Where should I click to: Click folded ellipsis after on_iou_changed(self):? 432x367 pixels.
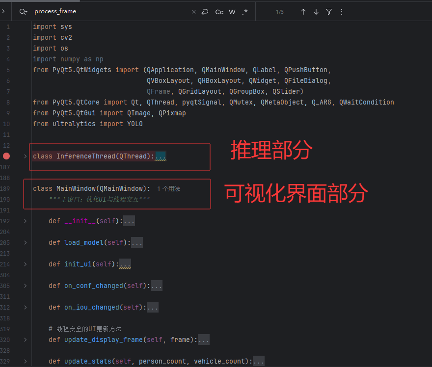pyautogui.click(x=153, y=307)
